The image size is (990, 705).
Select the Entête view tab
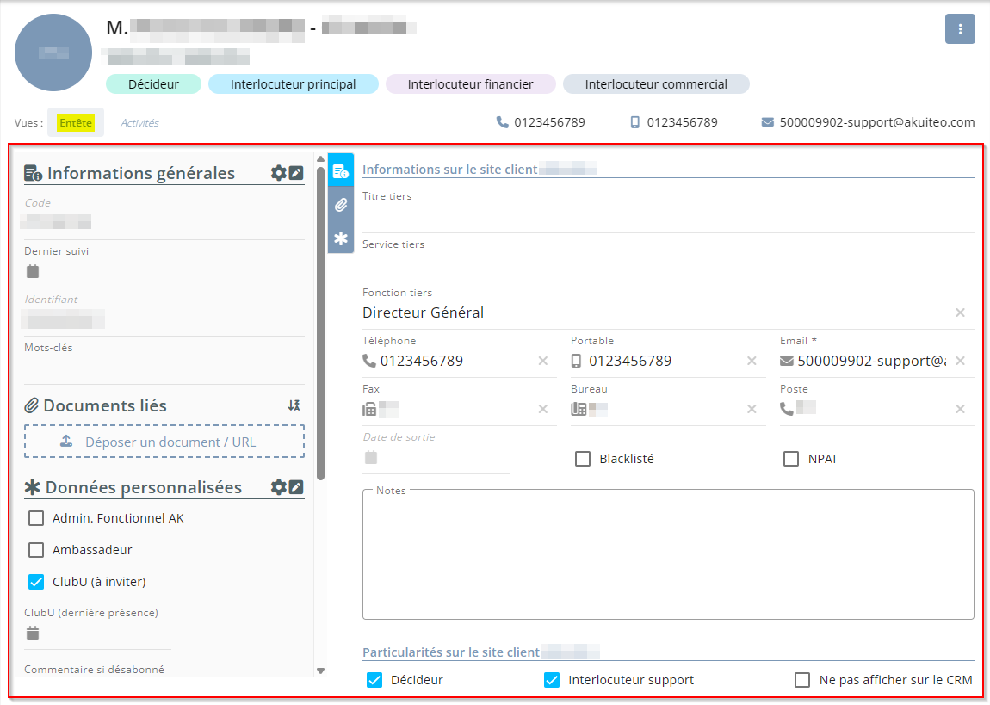point(76,123)
